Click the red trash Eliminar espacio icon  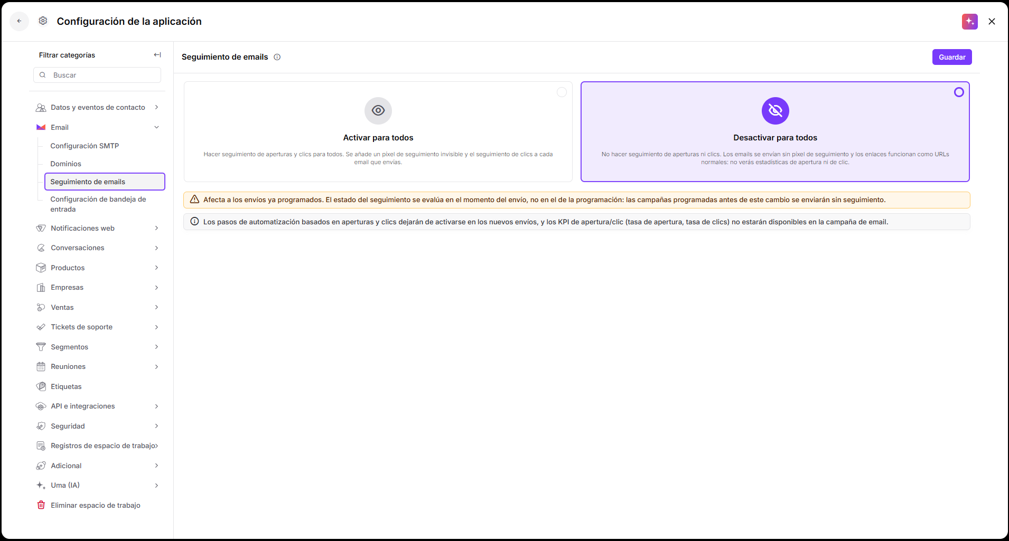(41, 505)
